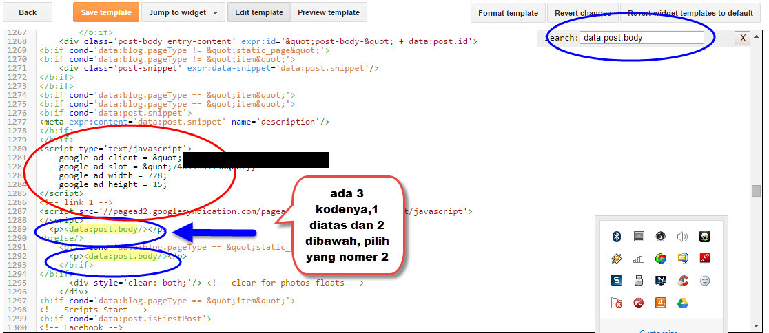Click the scrollbar down arrow
This screenshot has height=333, width=769.
coord(756,326)
